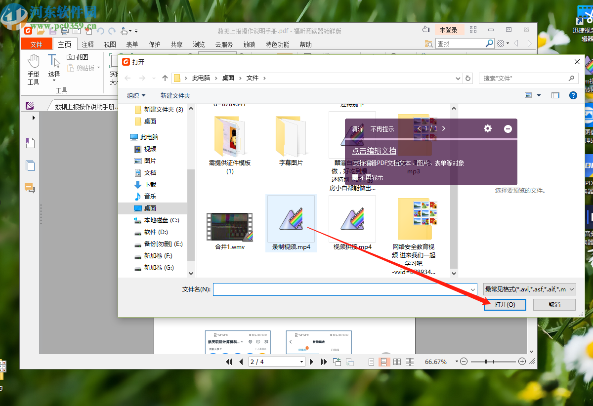The width and height of the screenshot is (593, 406).
Task: Click the 点击编辑文档 link
Action: [x=374, y=151]
